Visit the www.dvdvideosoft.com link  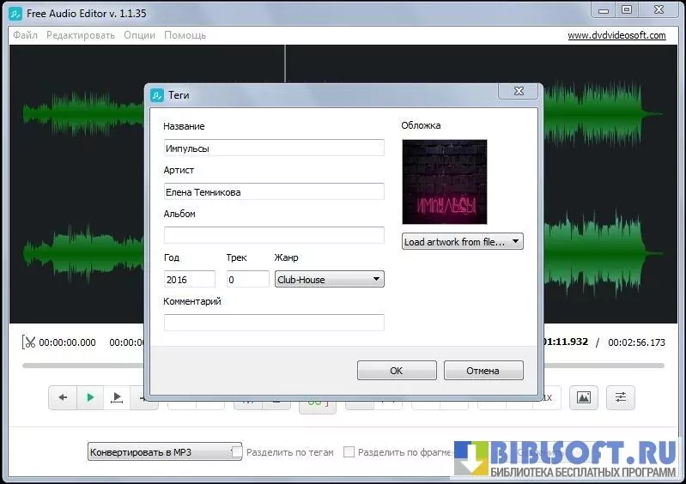pos(616,36)
